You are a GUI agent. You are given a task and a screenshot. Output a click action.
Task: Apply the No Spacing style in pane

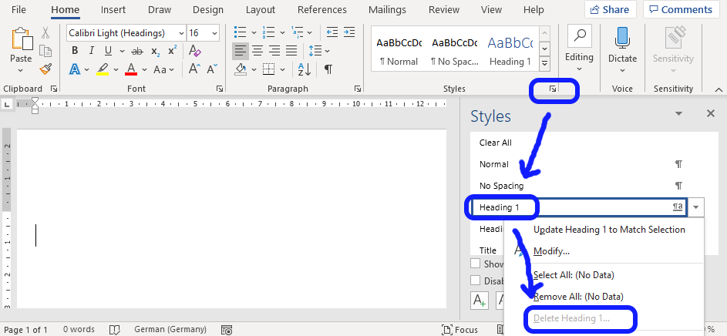click(x=501, y=186)
